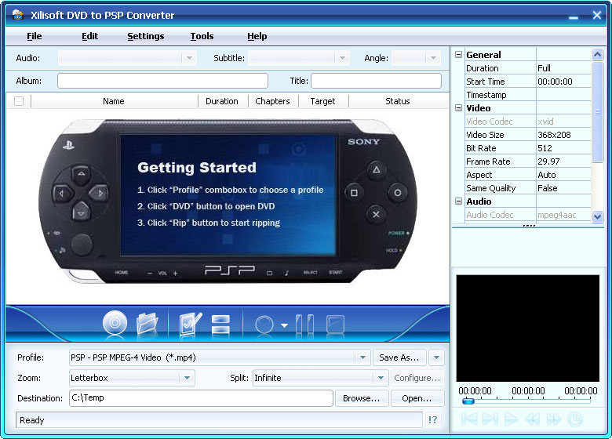Collapse the Audio properties section
The width and height of the screenshot is (612, 439).
click(459, 201)
